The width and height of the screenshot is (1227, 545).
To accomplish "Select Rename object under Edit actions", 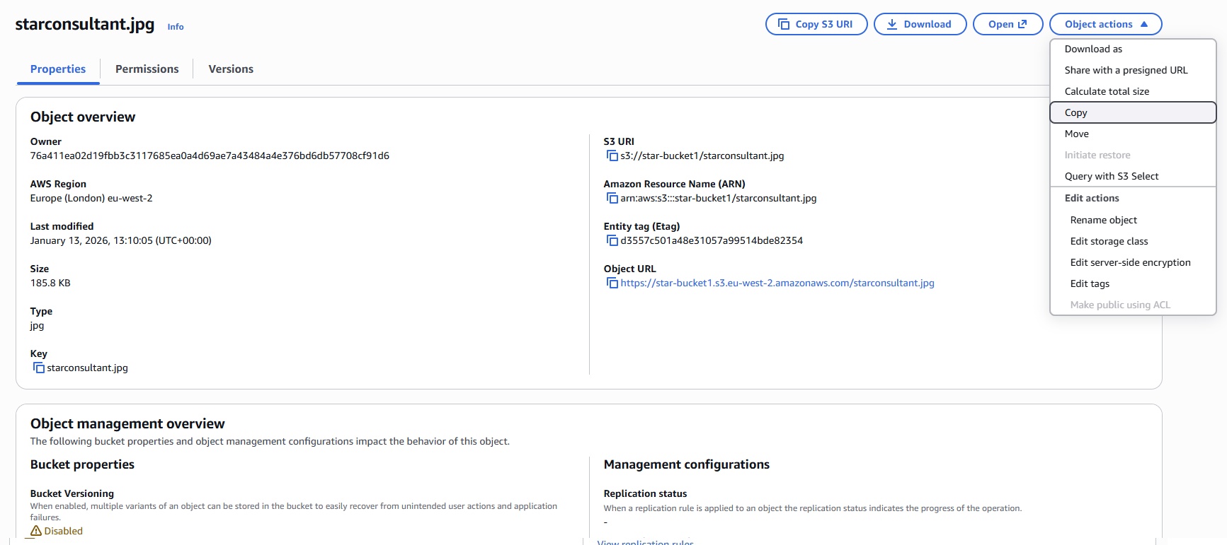I will (x=1103, y=221).
